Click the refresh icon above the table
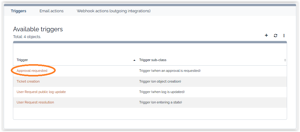 (275, 36)
